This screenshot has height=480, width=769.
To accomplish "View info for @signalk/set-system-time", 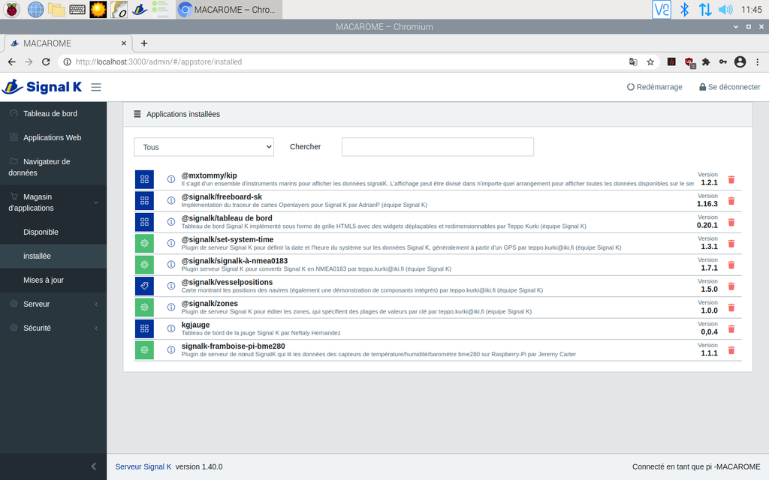I will 171,243.
